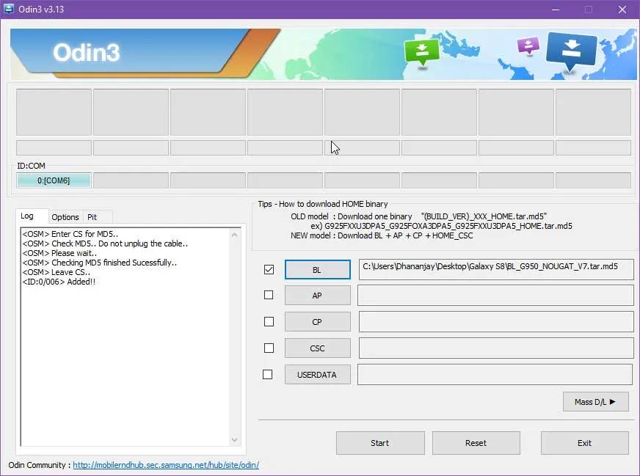Click the Reset button
Image resolution: width=640 pixels, height=476 pixels.
(x=476, y=443)
